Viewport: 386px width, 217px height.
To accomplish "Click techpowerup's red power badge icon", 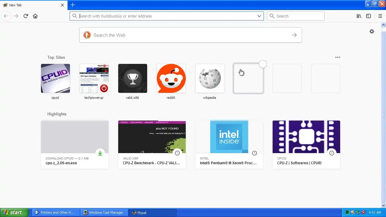I will [x=104, y=88].
